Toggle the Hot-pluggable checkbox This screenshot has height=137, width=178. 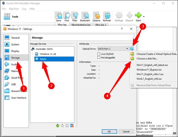[x=99, y=58]
